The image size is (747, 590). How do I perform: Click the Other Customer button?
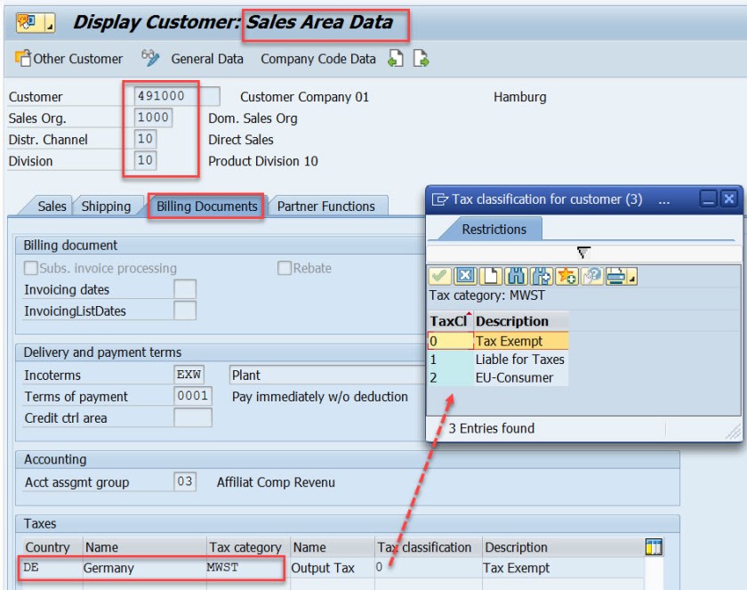pyautogui.click(x=69, y=59)
